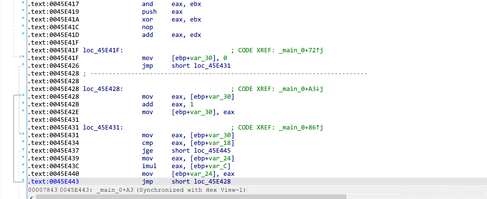Click address .text:0045E437
The height and width of the screenshot is (199, 487).
point(53,151)
